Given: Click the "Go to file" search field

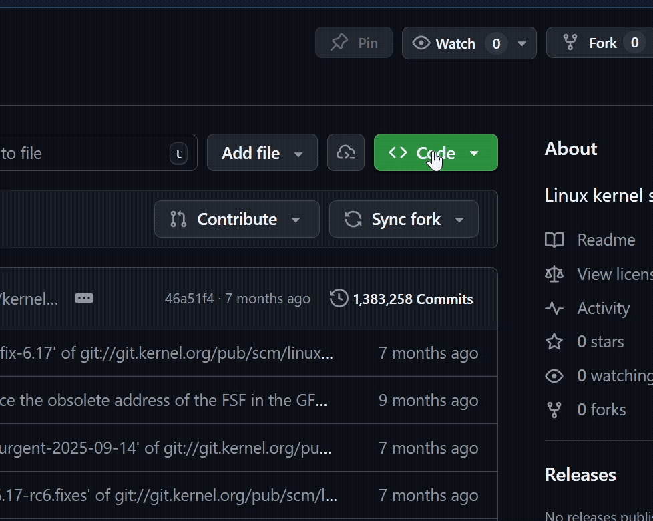Looking at the screenshot, I should pyautogui.click(x=87, y=152).
